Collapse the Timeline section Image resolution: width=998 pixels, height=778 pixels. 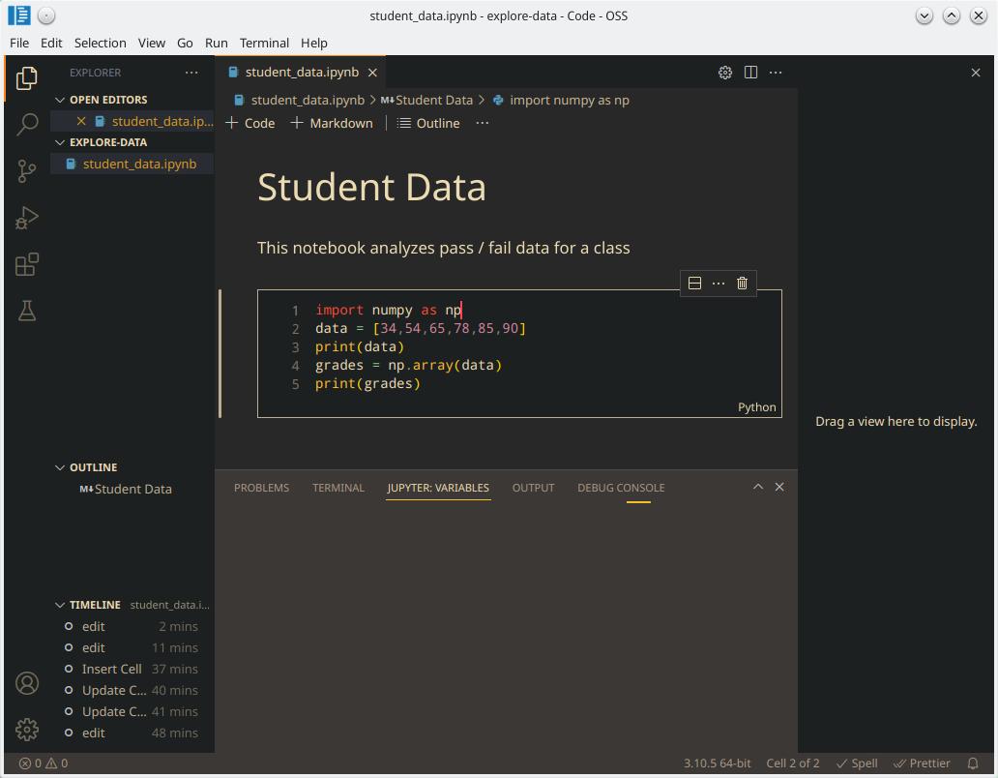pyautogui.click(x=61, y=605)
